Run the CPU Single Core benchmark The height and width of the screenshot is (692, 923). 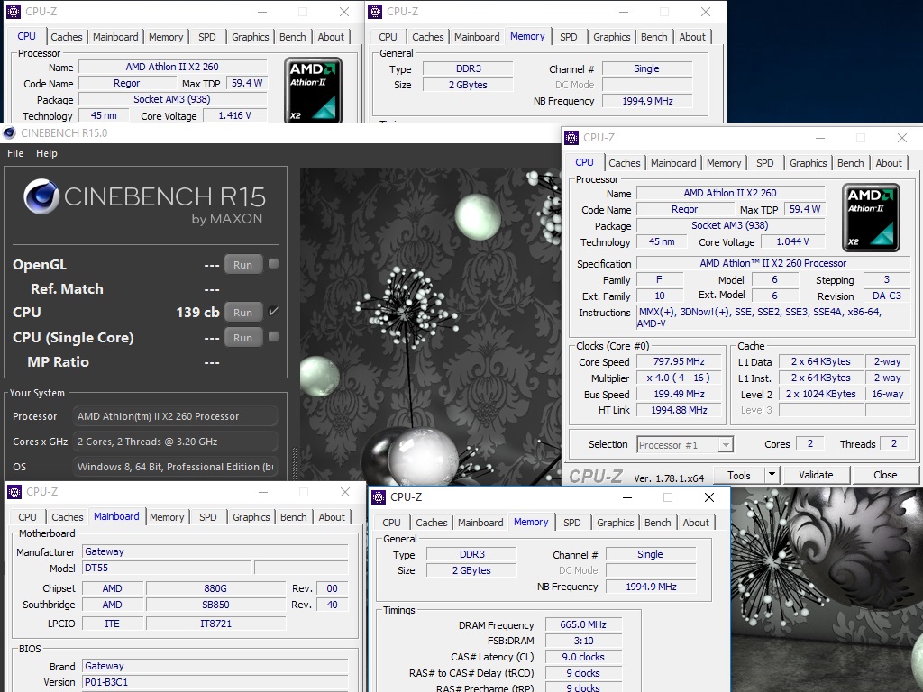point(242,338)
